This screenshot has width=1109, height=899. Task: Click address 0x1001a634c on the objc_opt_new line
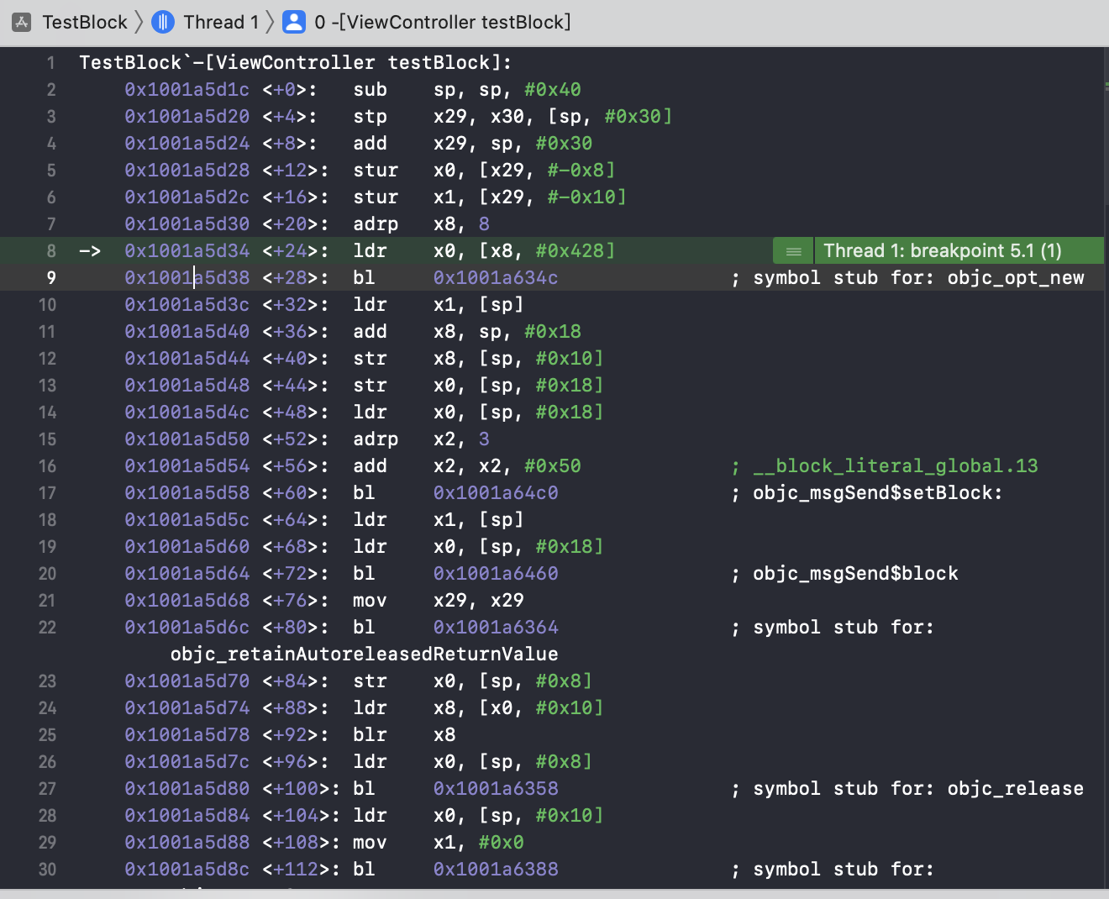(495, 278)
